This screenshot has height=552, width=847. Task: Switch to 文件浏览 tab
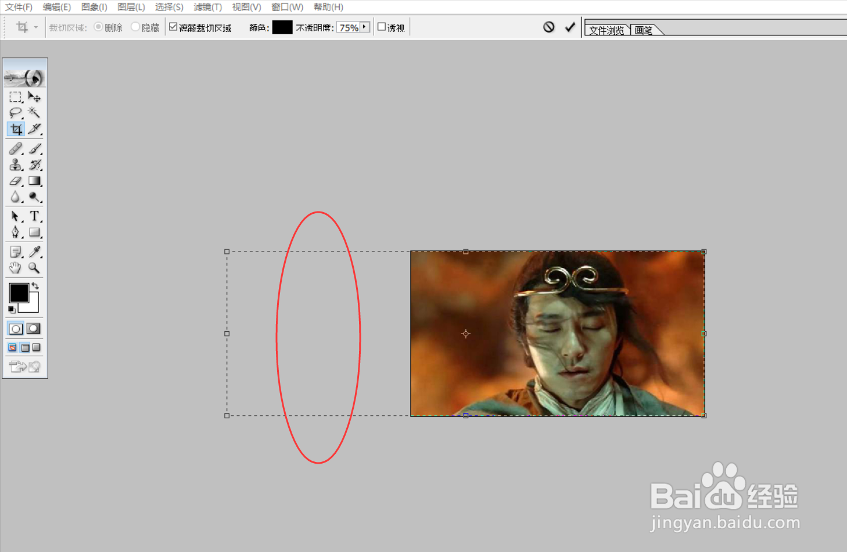(607, 30)
